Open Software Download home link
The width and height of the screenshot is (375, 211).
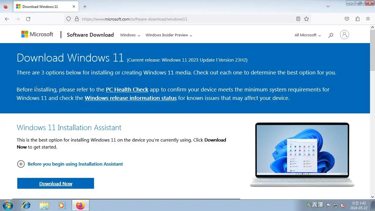pos(90,35)
